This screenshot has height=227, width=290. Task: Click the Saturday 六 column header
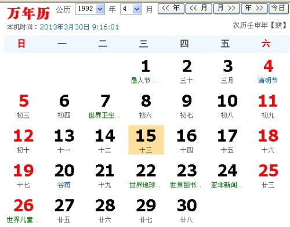click(266, 44)
